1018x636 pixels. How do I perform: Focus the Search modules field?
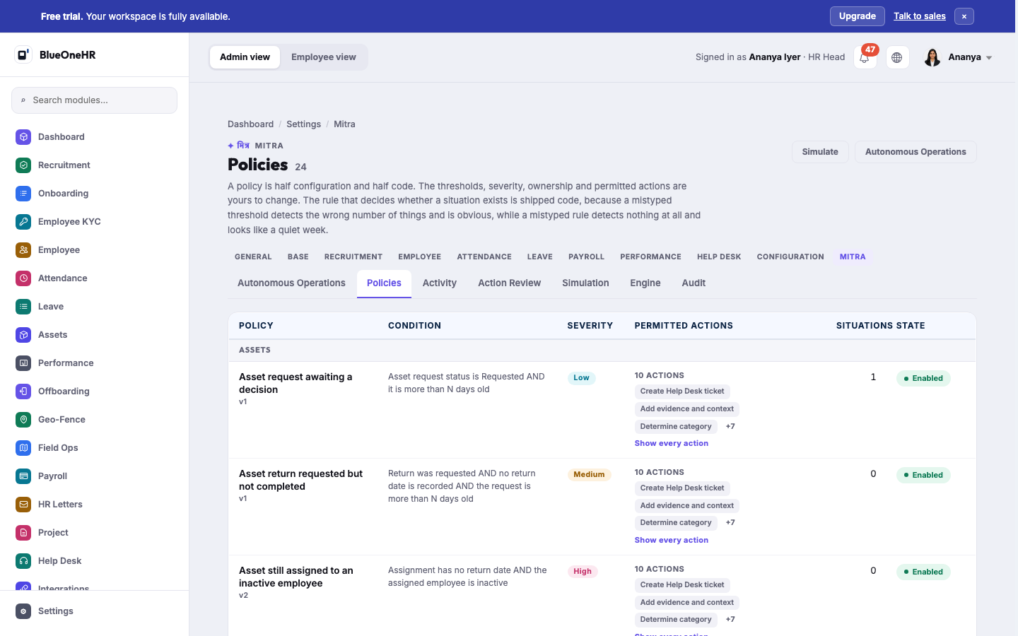click(94, 100)
